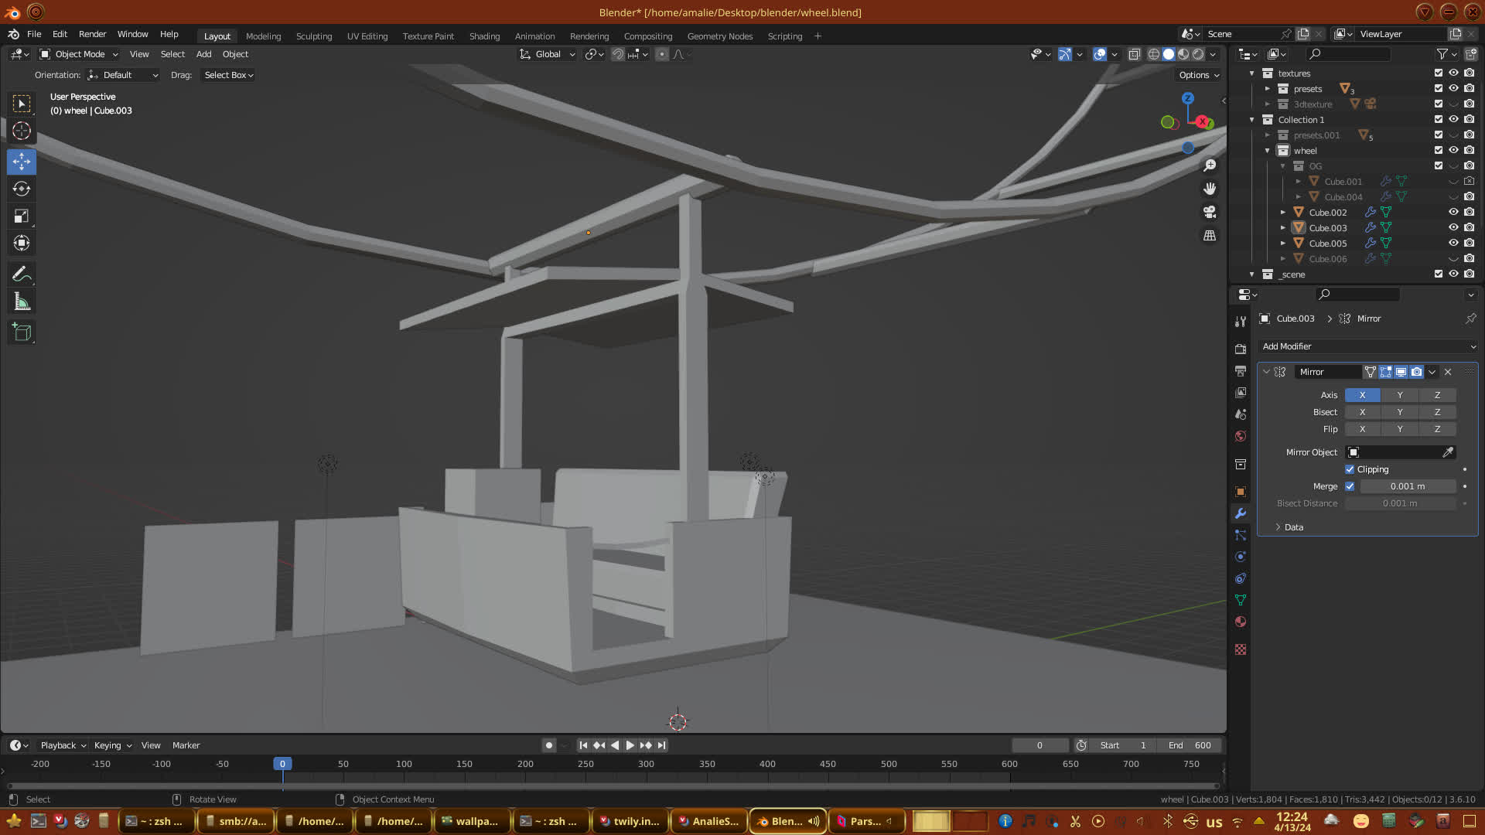Disable the Clipping checkbox
The width and height of the screenshot is (1485, 835).
[1350, 469]
